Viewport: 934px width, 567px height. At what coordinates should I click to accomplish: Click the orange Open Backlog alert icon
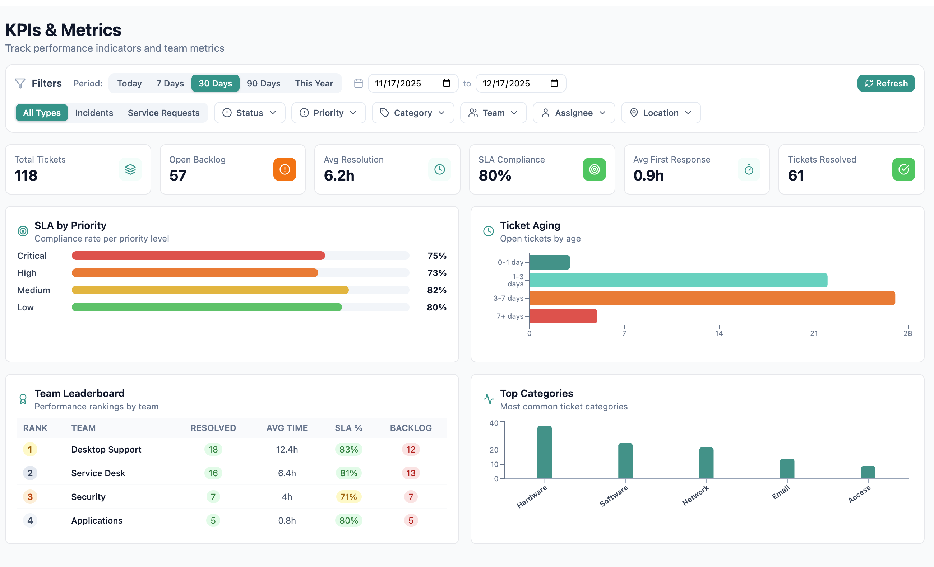tap(284, 169)
